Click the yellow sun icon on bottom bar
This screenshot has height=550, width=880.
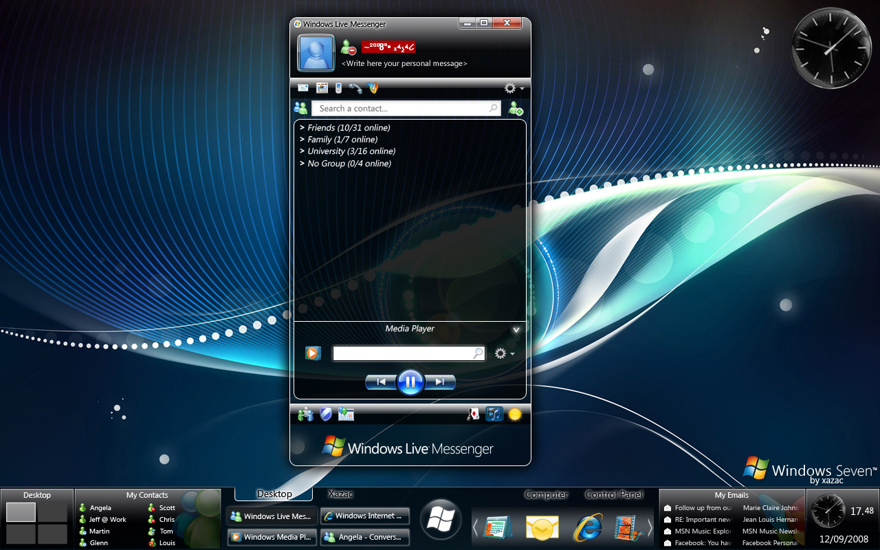point(514,414)
